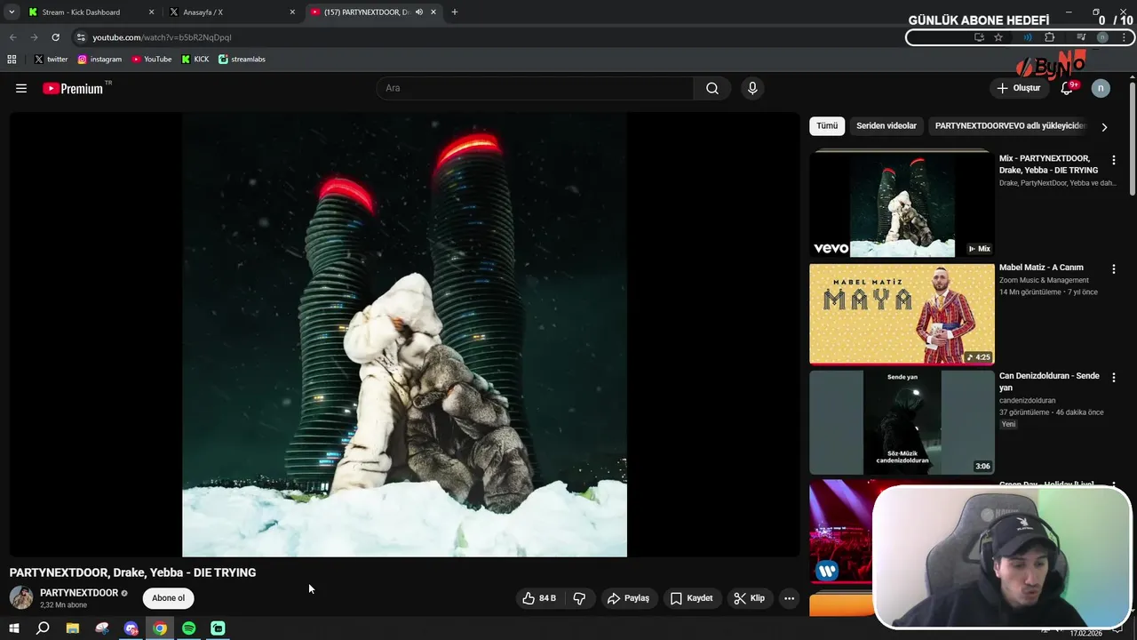The image size is (1137, 640).
Task: Open the YouTube hamburger guide menu
Action: pos(21,88)
